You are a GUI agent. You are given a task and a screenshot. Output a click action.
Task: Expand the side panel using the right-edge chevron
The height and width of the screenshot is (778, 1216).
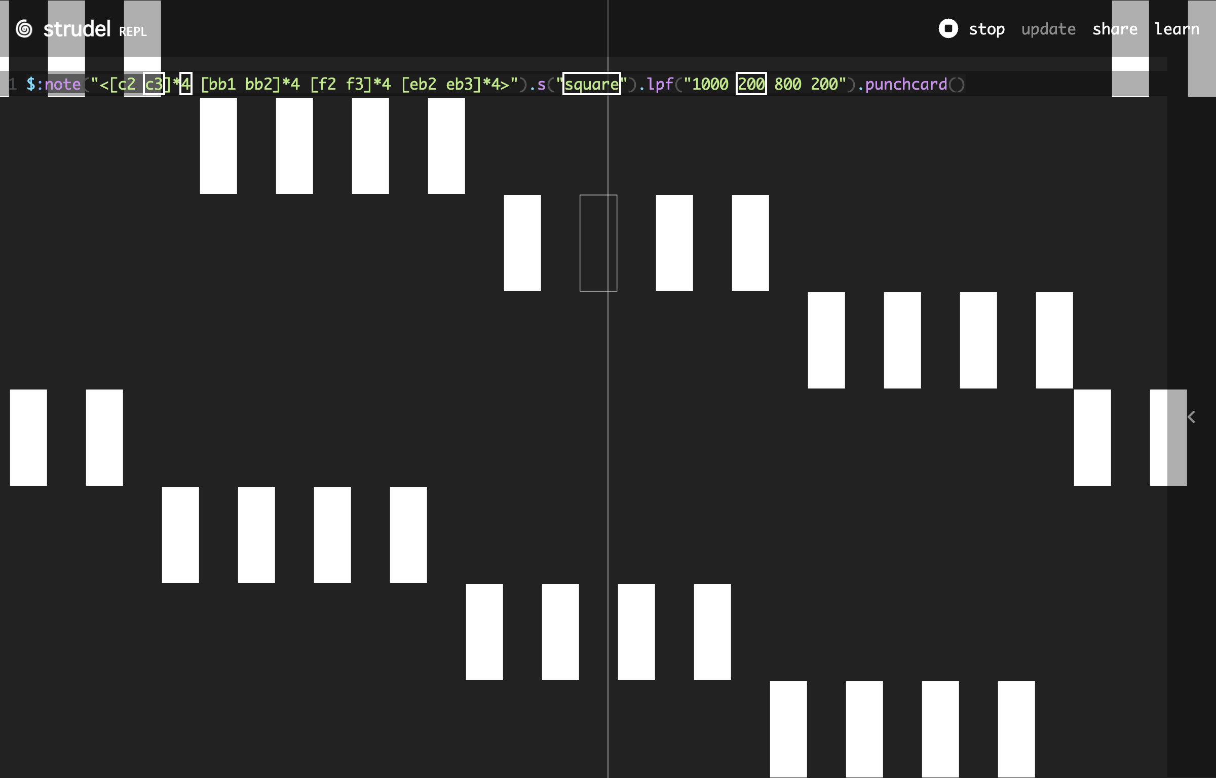(1192, 417)
